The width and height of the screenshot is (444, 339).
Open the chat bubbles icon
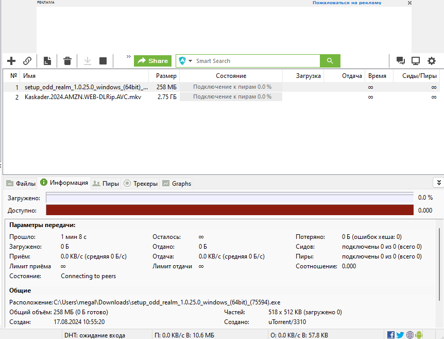(400, 61)
